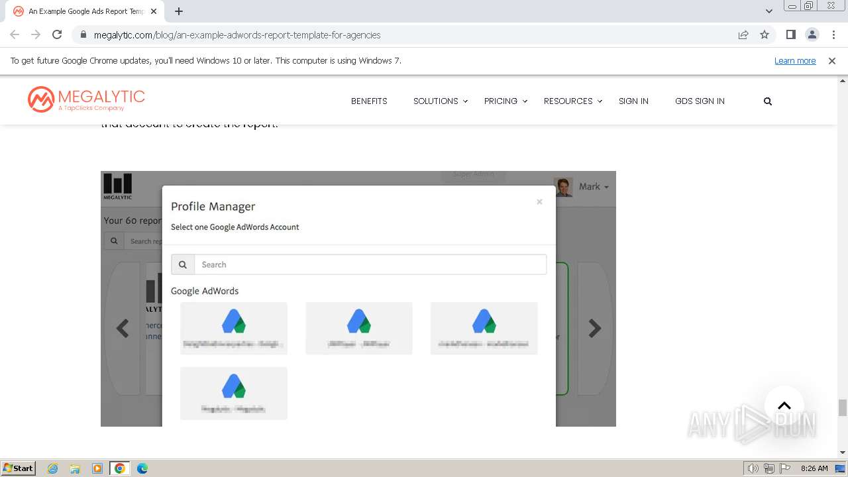Open Microsoft Edge from the taskbar

pyautogui.click(x=142, y=468)
